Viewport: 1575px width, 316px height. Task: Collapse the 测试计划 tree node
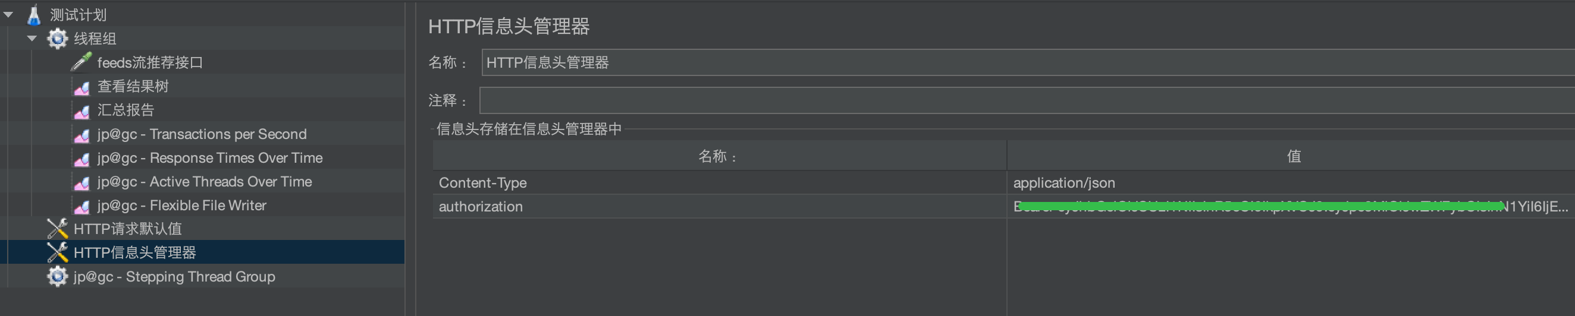8,15
